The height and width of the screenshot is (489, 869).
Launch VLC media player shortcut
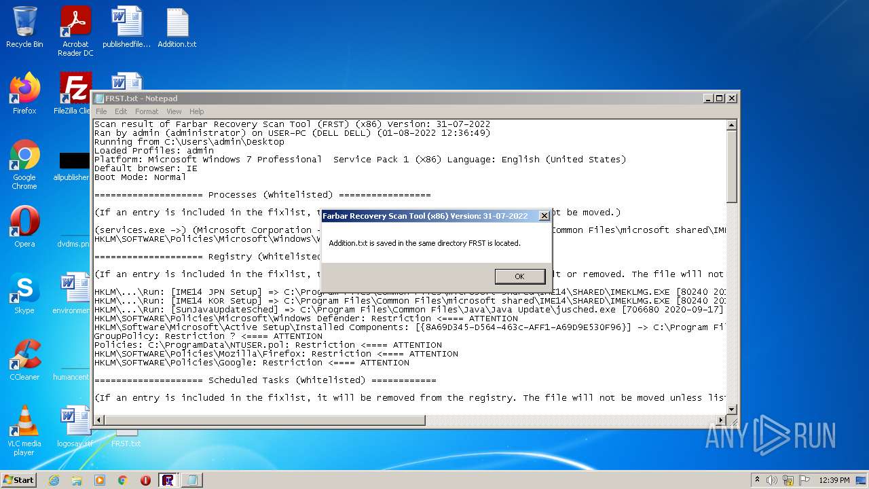(x=24, y=431)
